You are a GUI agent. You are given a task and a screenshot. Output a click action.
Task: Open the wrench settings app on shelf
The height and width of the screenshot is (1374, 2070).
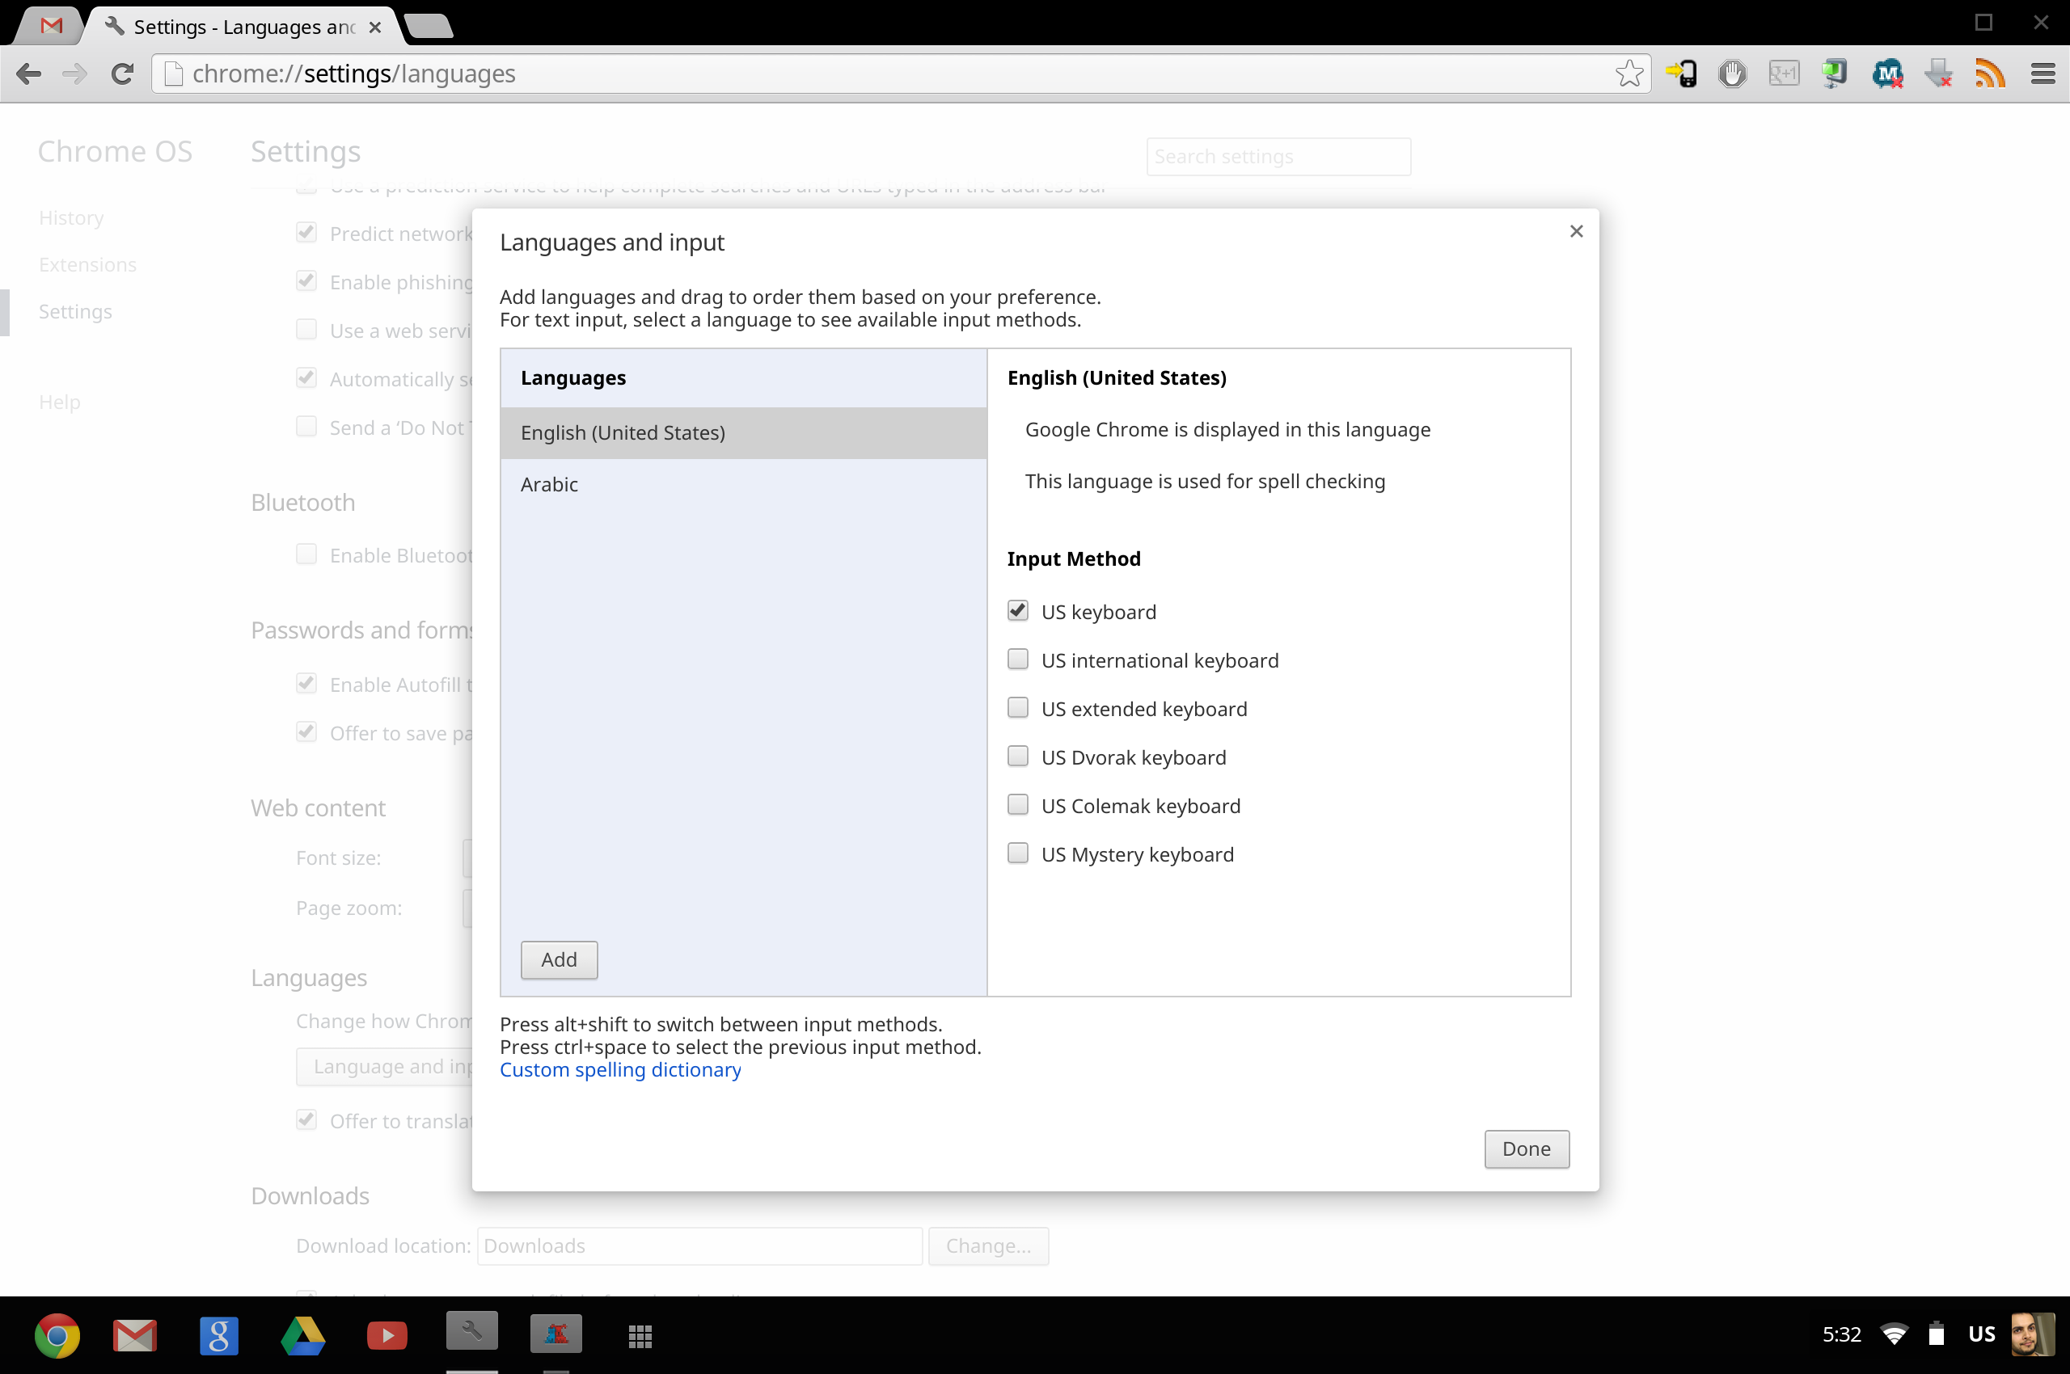471,1331
